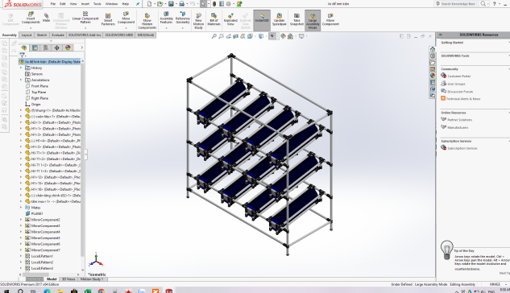
Task: Click the New Motion Study icon
Action: (198, 21)
